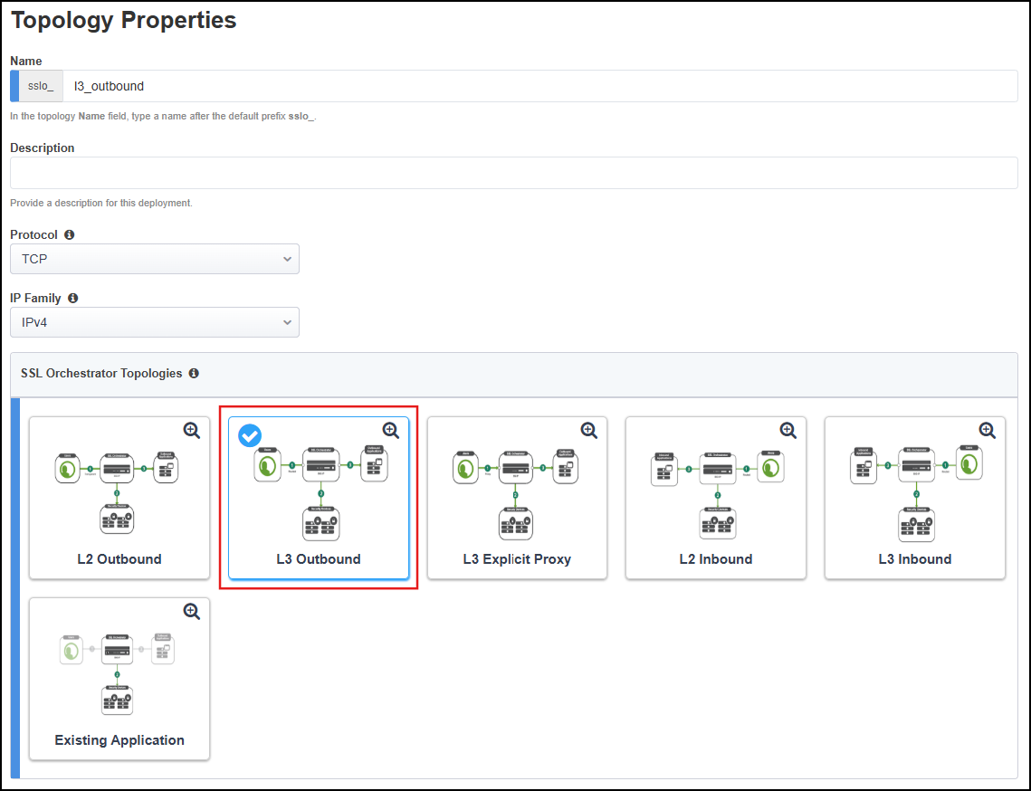Click the topology Name input field
The width and height of the screenshot is (1031, 791).
click(x=539, y=86)
